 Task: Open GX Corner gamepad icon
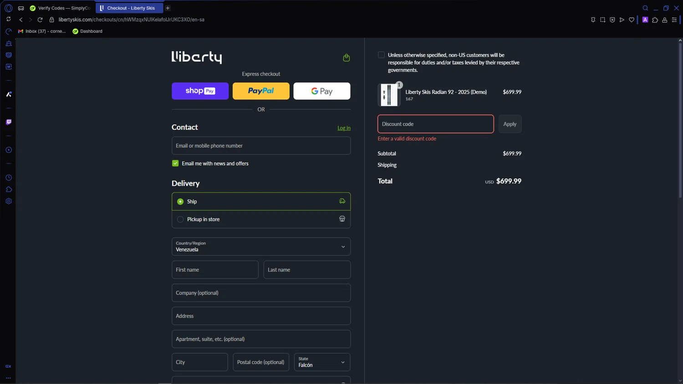click(x=21, y=8)
